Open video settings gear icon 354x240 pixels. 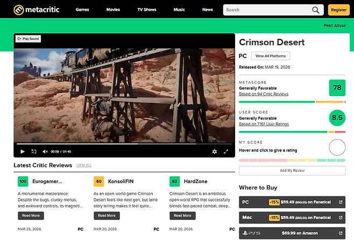(215, 151)
